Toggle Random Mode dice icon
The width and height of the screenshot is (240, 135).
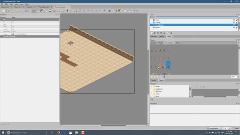(x=115, y=11)
